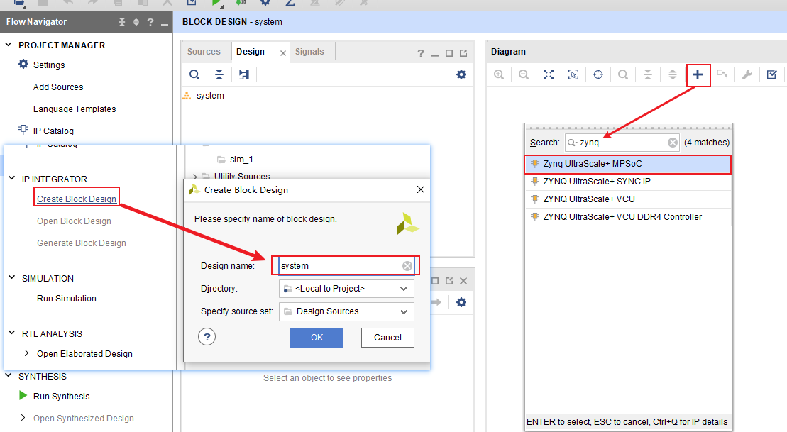Screen dimensions: 787x432
Task: Click the IP Catalog icon
Action: 23,130
